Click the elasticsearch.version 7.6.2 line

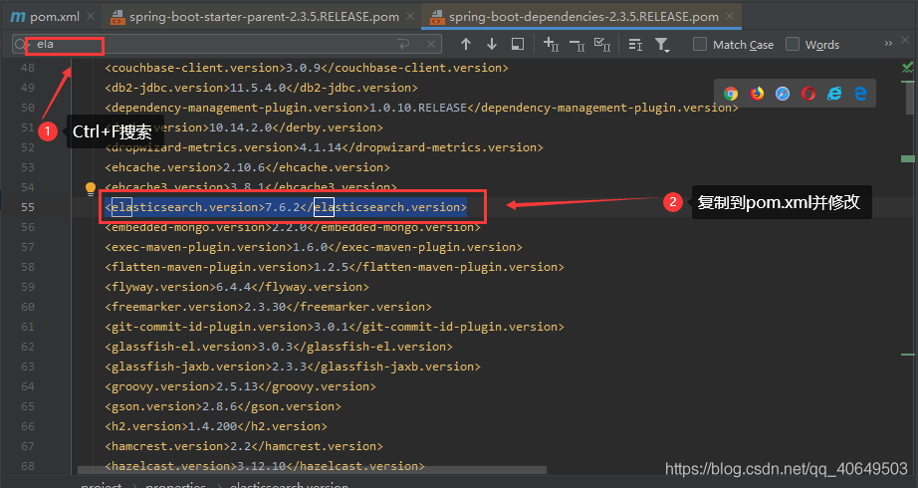[286, 207]
